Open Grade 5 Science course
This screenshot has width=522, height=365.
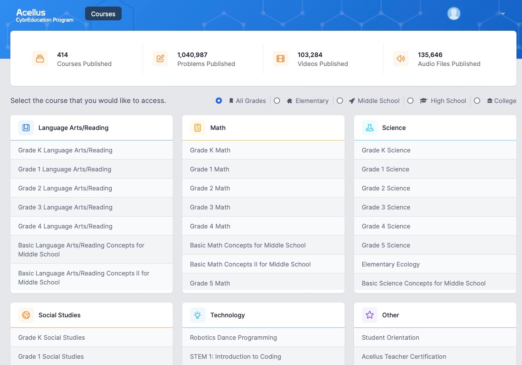435,245
